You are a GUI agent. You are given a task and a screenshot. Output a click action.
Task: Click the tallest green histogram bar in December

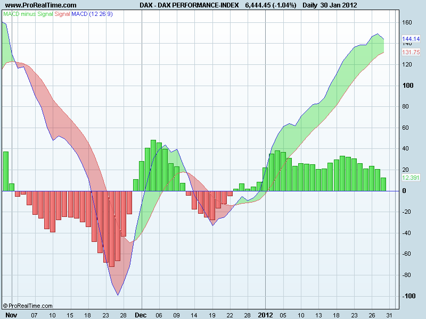click(x=153, y=165)
